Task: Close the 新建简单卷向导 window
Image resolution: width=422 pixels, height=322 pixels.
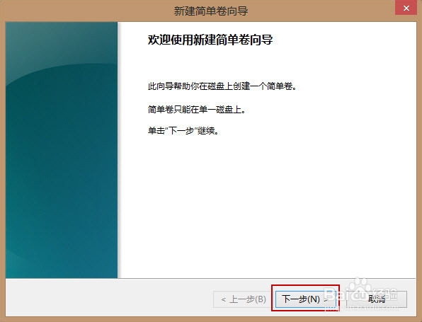Action: click(406, 8)
